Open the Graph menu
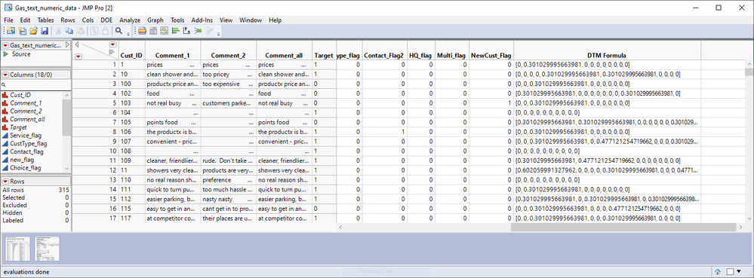This screenshot has width=754, height=278. pyautogui.click(x=155, y=20)
